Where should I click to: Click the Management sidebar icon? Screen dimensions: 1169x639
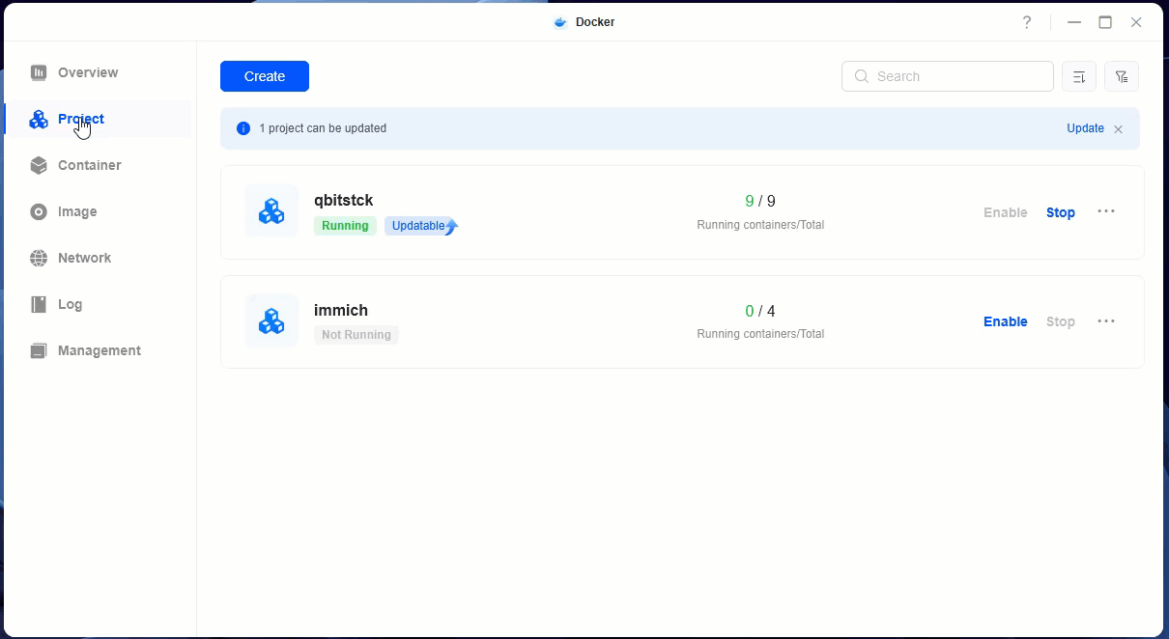pos(39,350)
